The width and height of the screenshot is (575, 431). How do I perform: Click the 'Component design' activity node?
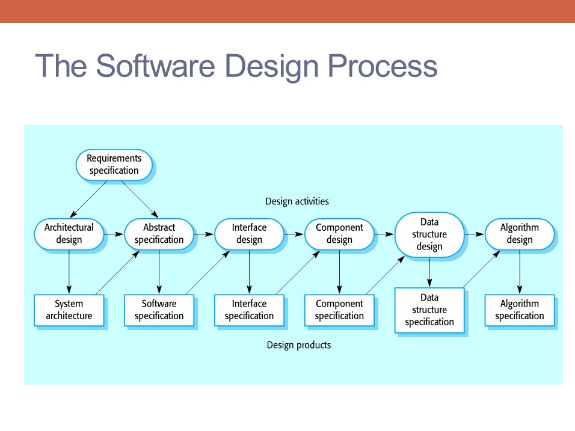[x=340, y=234]
